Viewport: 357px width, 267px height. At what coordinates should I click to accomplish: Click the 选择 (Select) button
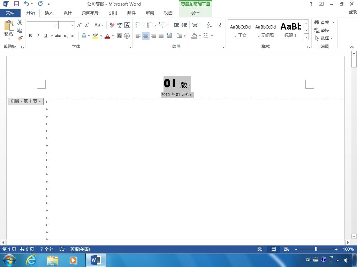click(324, 38)
